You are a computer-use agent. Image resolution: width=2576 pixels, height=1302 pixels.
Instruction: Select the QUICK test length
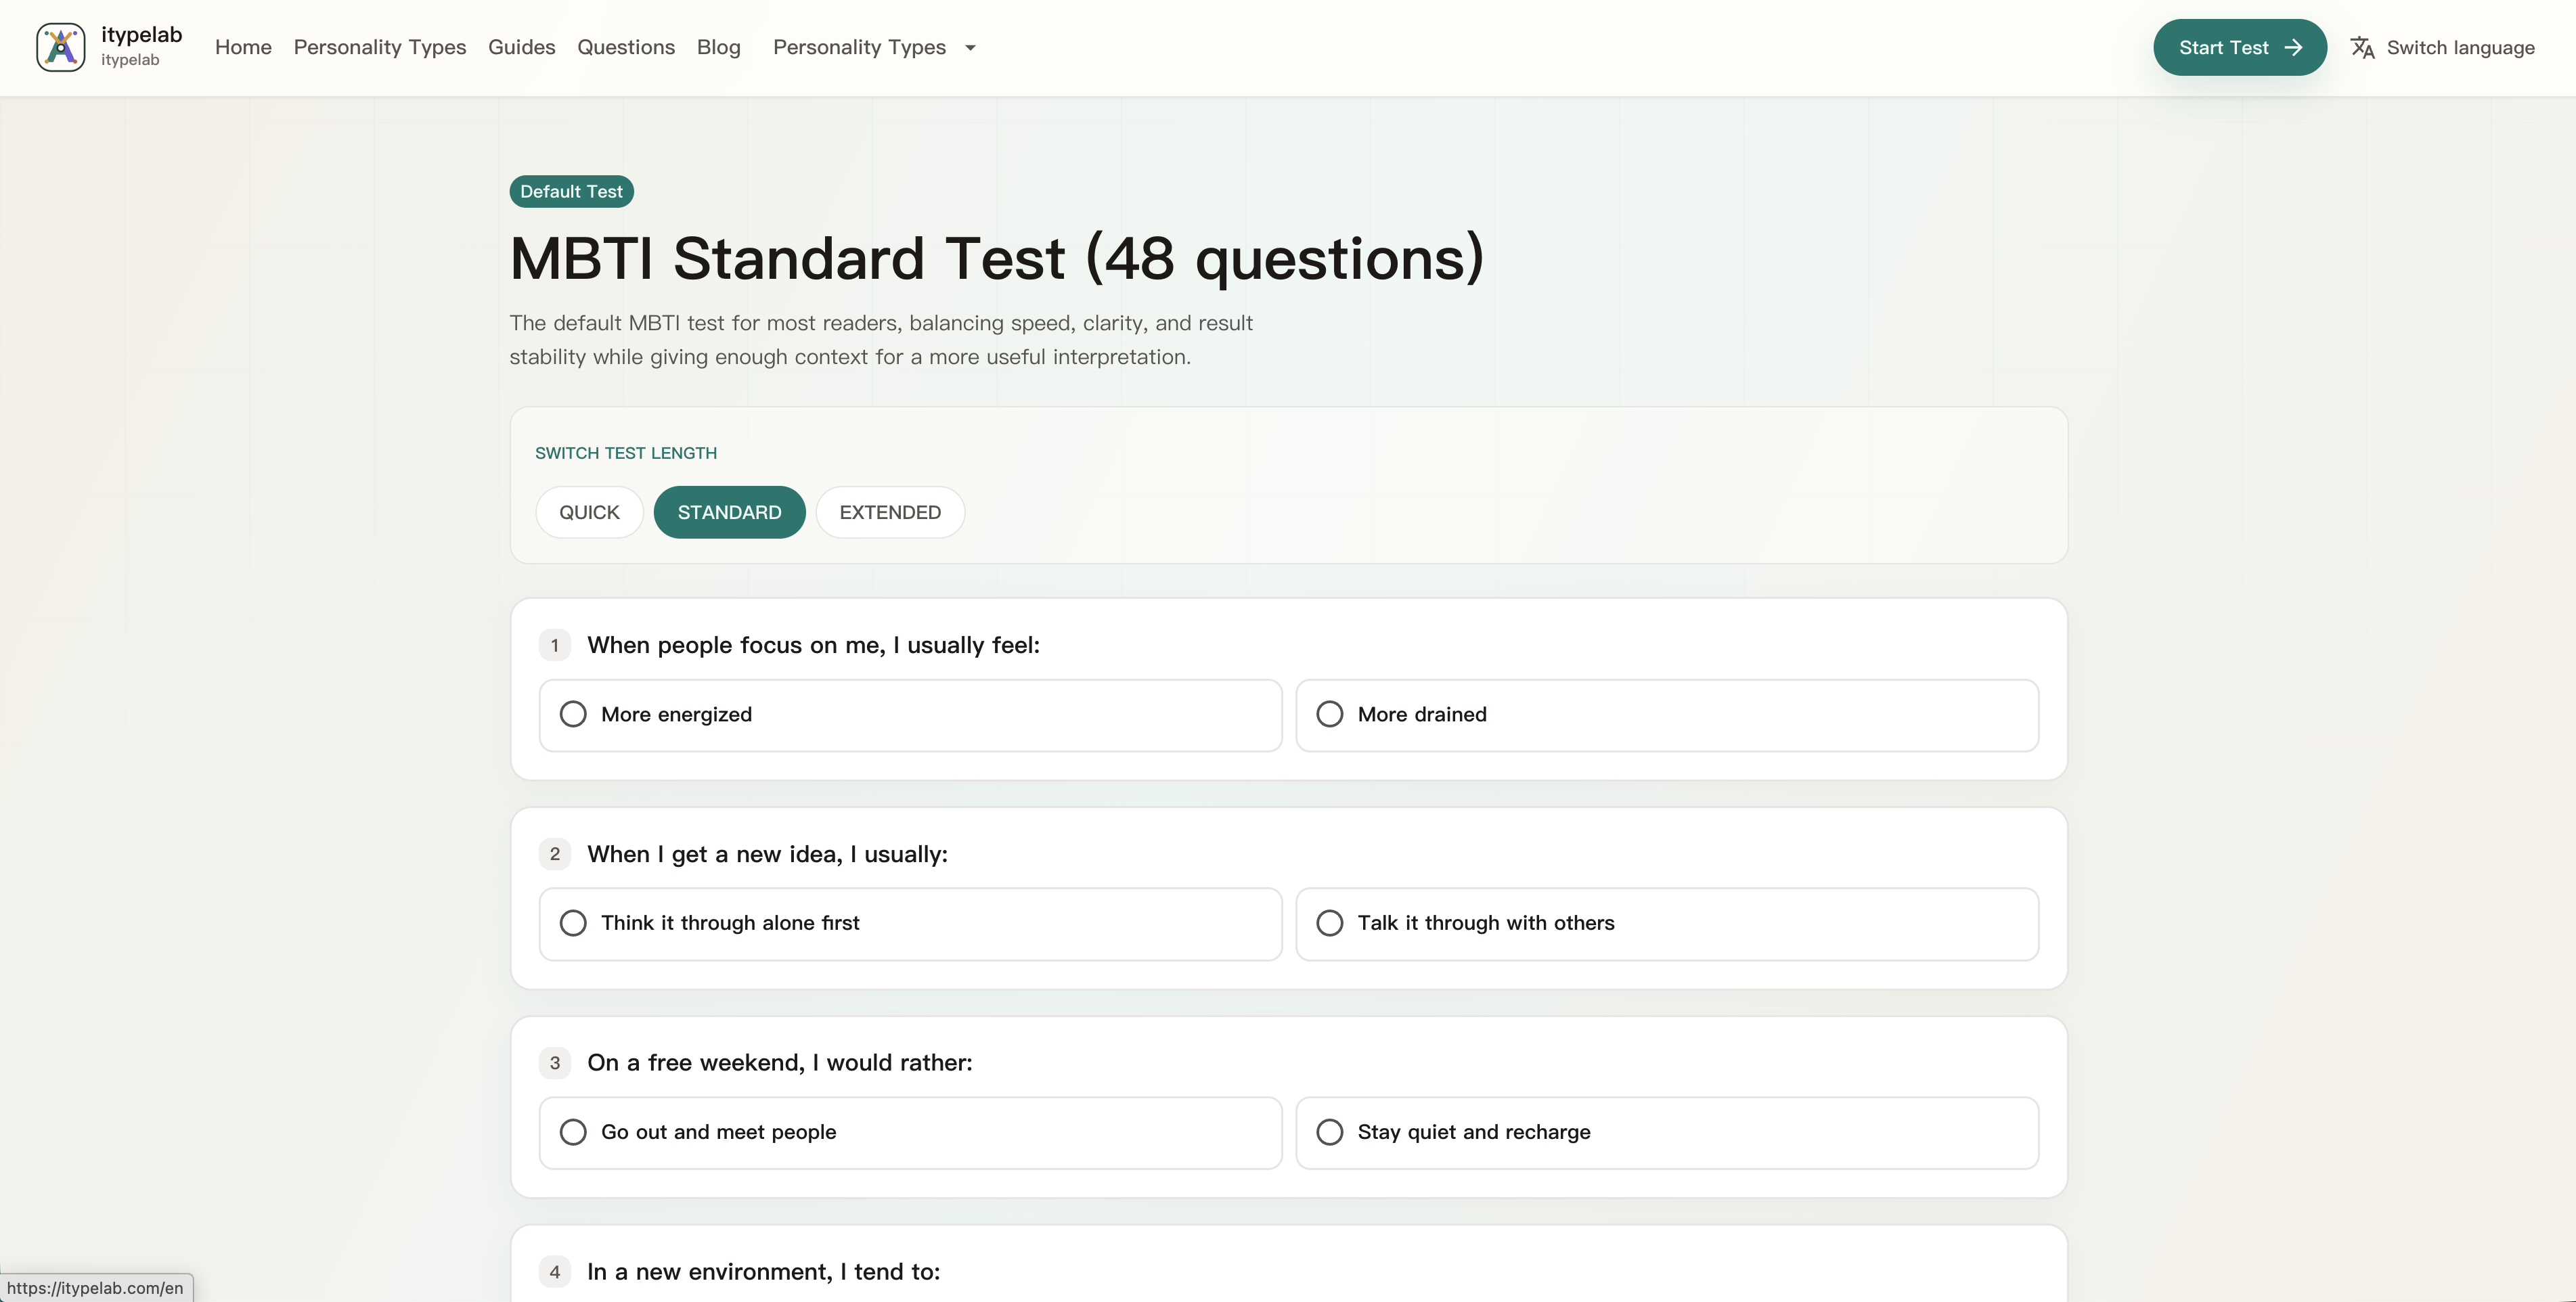[589, 512]
